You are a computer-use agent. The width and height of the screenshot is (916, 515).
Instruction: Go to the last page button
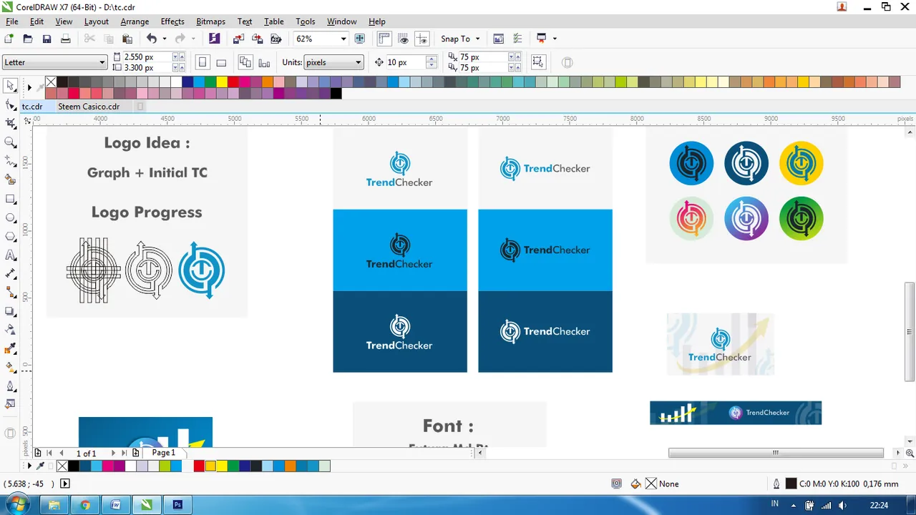click(x=125, y=453)
